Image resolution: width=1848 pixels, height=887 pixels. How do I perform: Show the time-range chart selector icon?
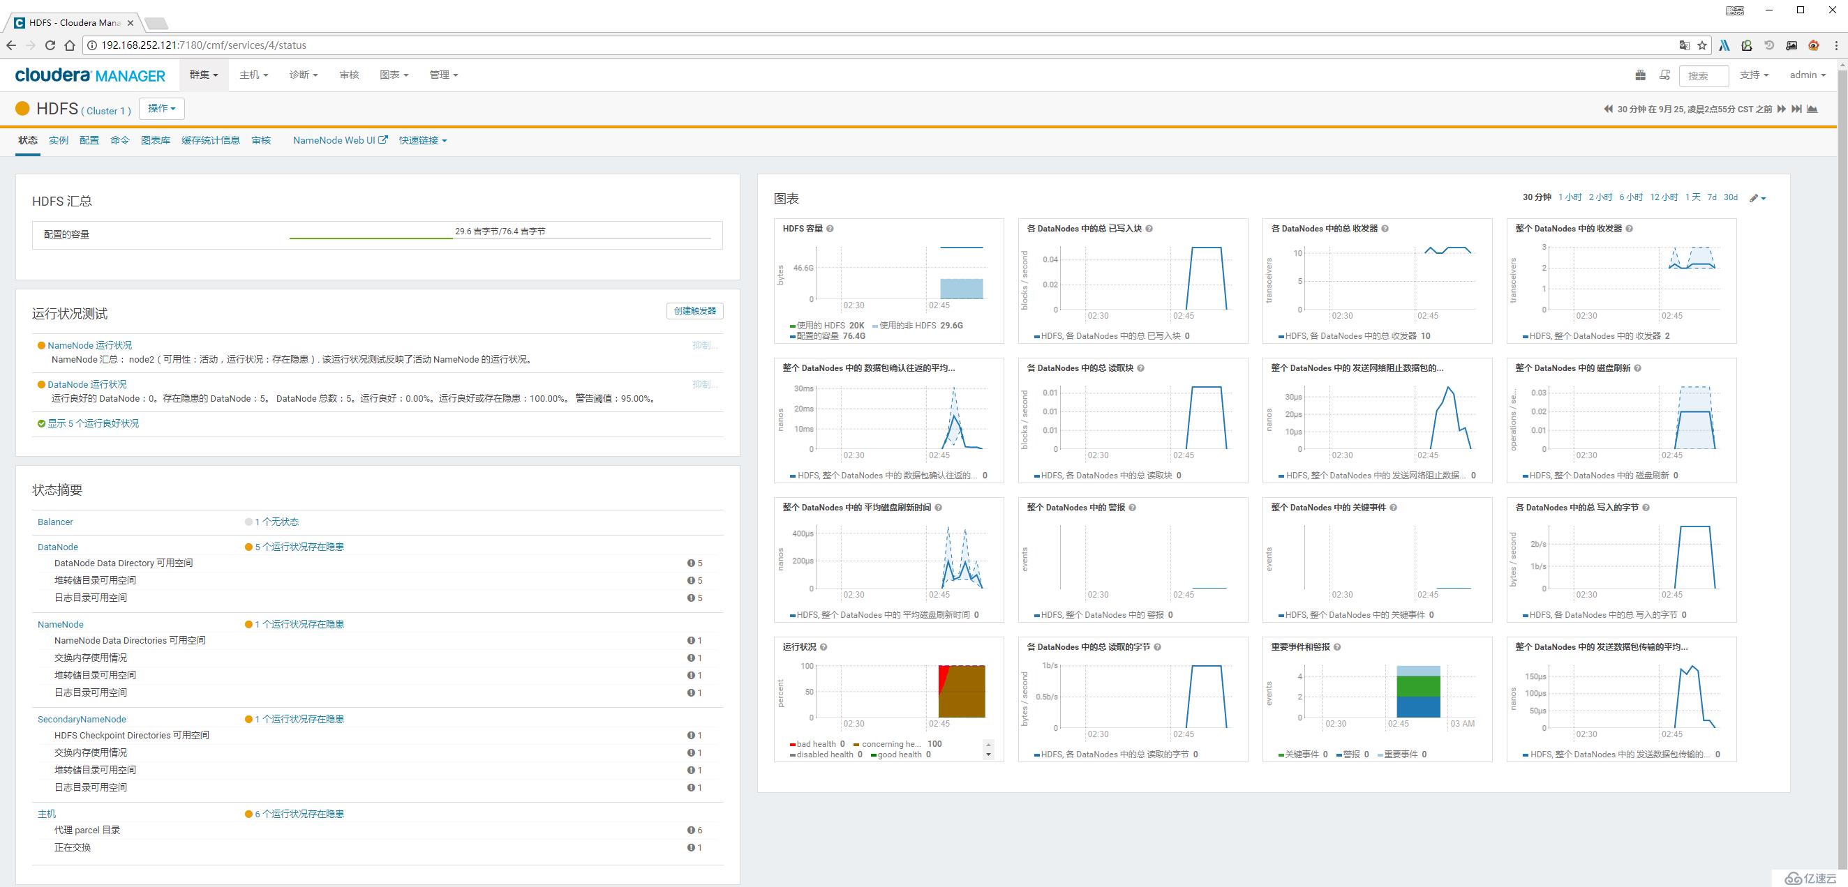click(x=1812, y=109)
